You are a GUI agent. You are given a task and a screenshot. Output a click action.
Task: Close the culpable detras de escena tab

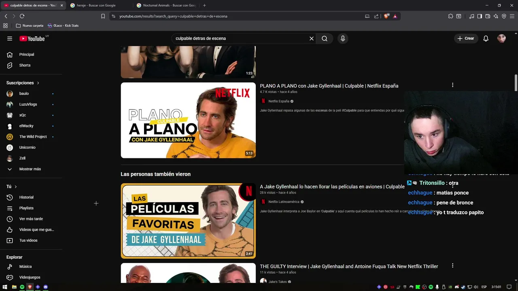(x=62, y=5)
